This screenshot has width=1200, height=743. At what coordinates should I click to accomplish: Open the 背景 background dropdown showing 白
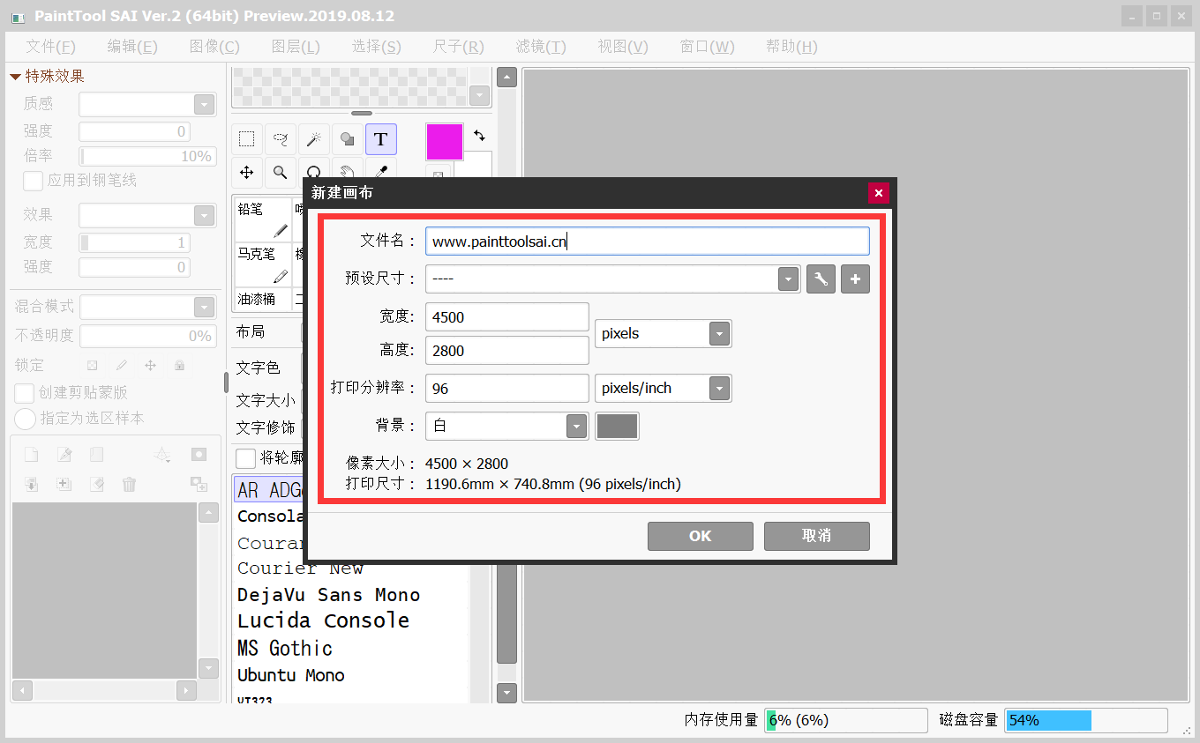point(577,427)
